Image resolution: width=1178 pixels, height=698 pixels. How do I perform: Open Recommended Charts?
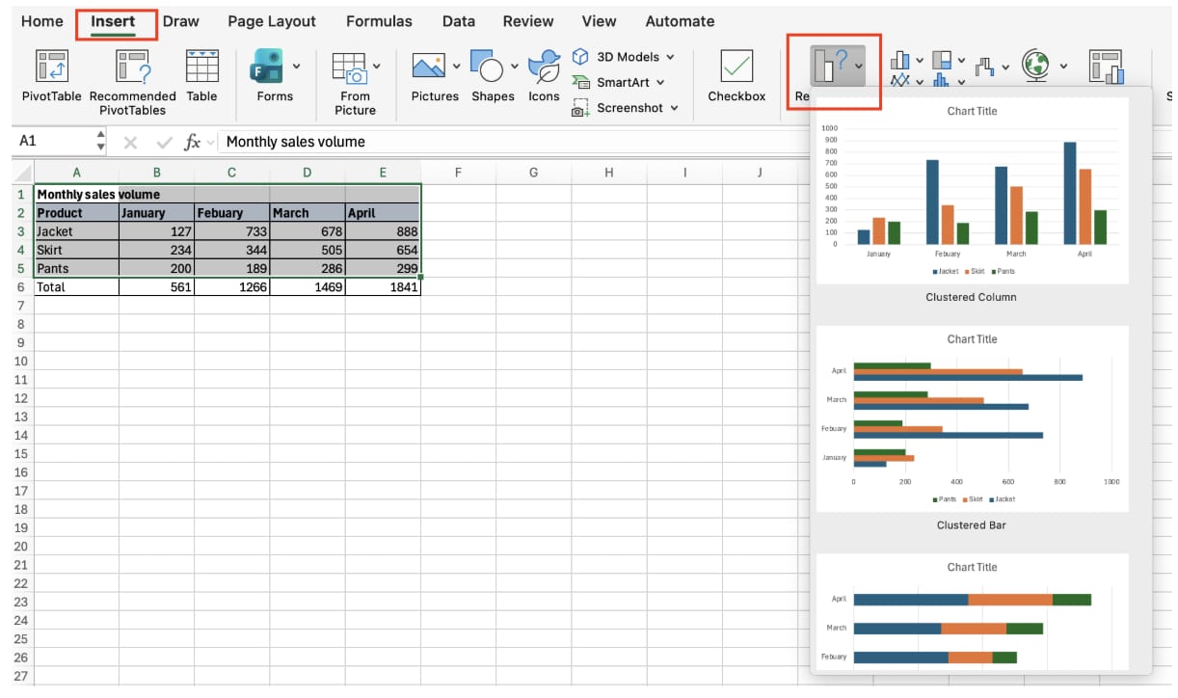[x=831, y=66]
